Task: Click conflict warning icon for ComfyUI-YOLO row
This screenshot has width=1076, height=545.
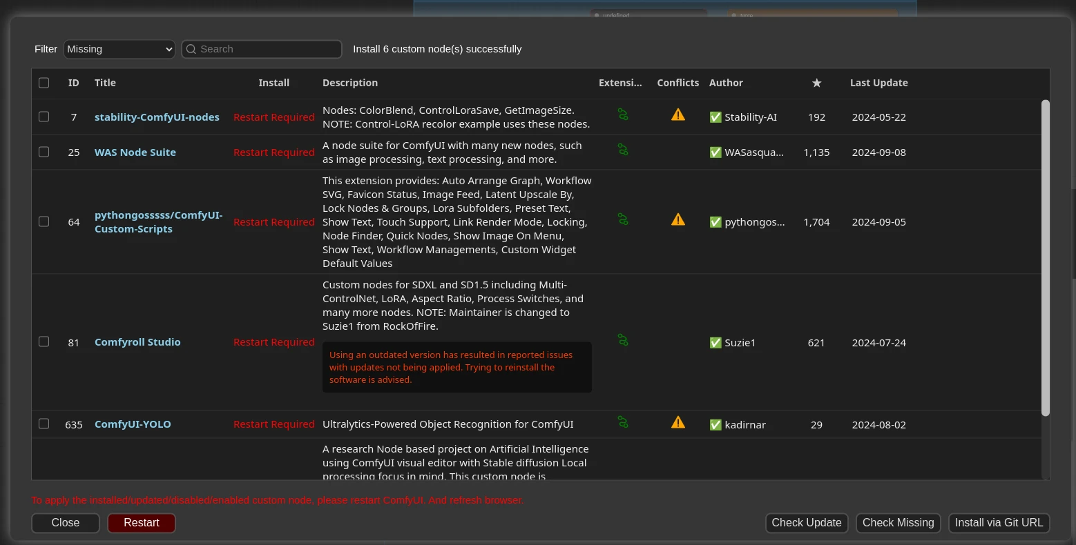Action: pos(678,422)
